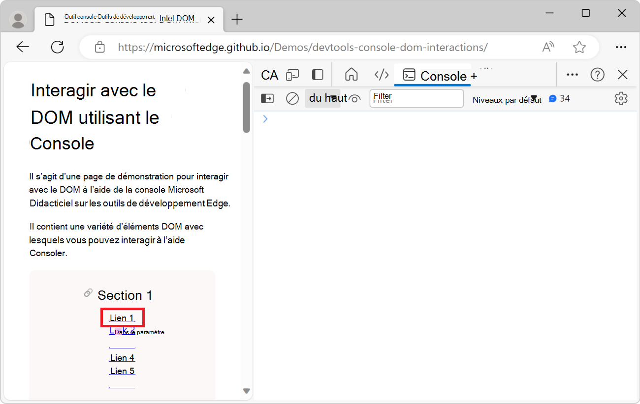The image size is (640, 404).
Task: Click inside the console Filter field
Action: pyautogui.click(x=416, y=98)
